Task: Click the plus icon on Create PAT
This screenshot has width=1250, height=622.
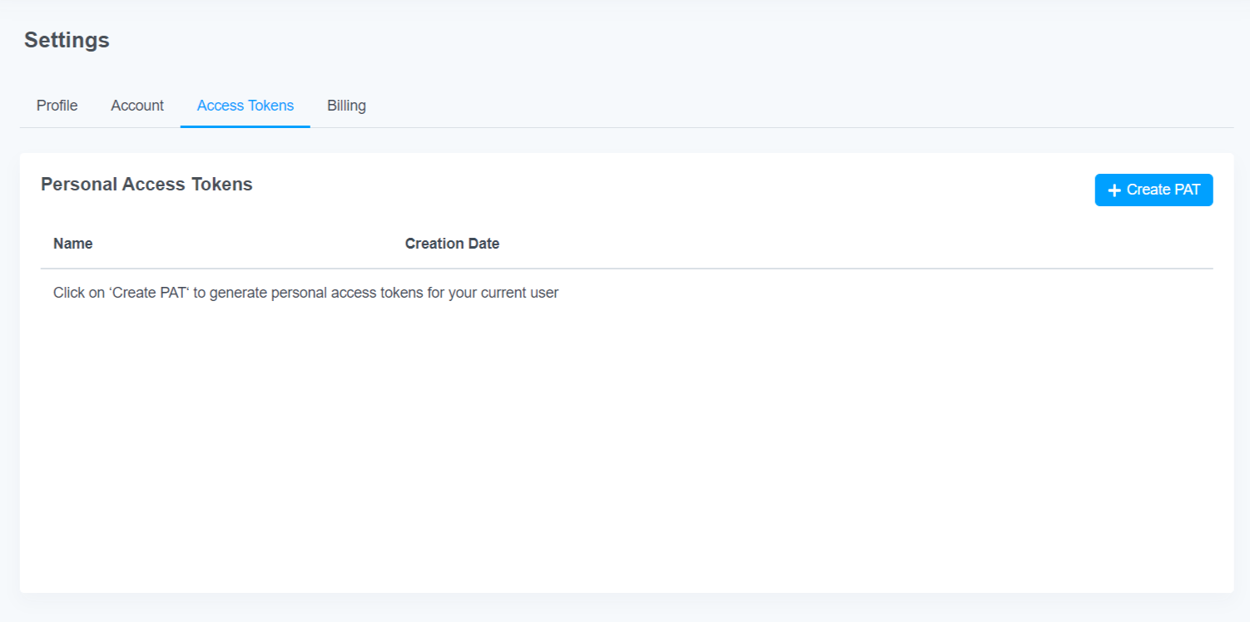Action: (1115, 190)
